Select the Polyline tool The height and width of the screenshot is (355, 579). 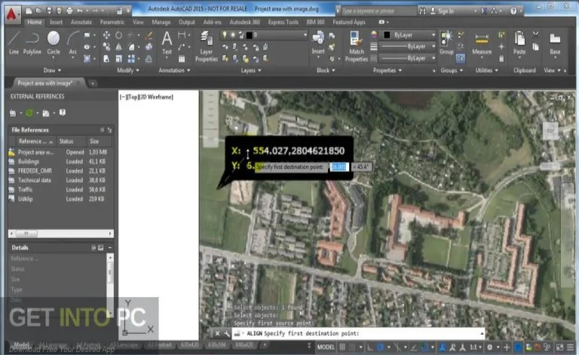[32, 43]
